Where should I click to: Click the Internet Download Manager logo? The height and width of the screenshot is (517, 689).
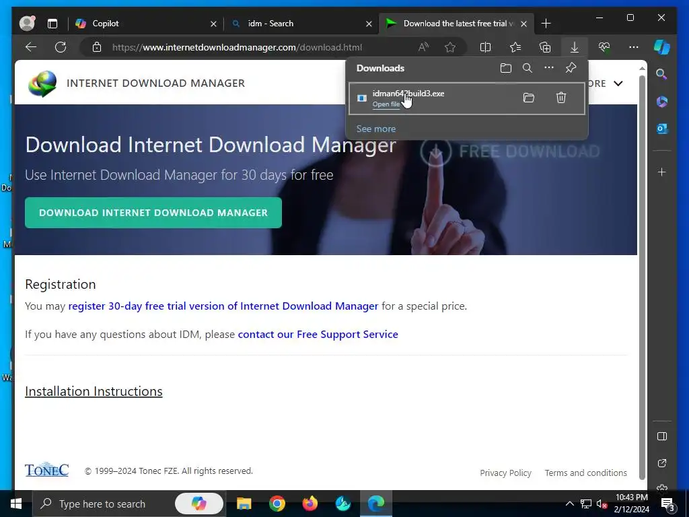[42, 83]
